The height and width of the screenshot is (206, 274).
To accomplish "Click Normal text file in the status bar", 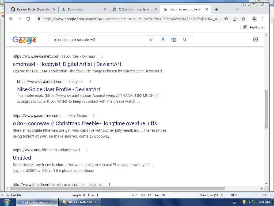I will 11,195.
